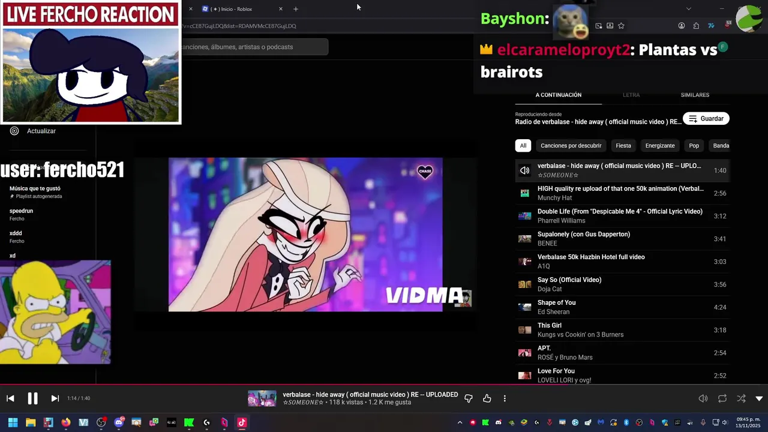Bookmark this page with the star icon
Viewport: 768px width, 432px height.
tap(621, 26)
